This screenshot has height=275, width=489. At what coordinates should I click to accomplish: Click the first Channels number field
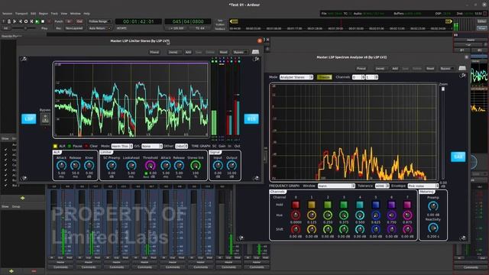(358, 77)
